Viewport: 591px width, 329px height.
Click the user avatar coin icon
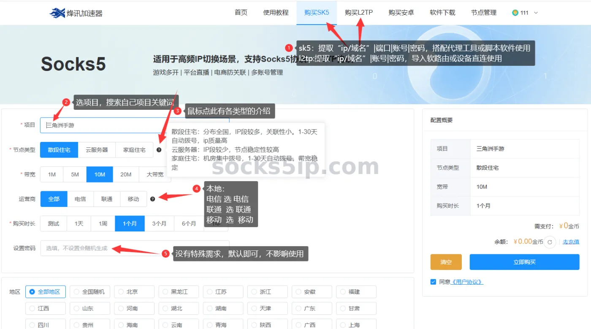(515, 13)
